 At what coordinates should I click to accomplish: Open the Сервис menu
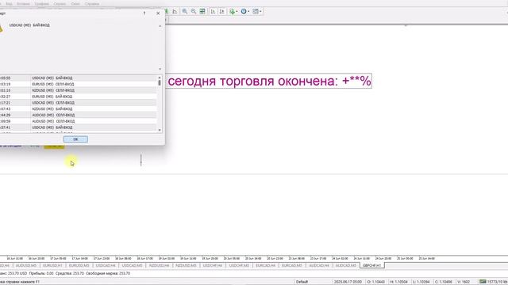(60, 4)
